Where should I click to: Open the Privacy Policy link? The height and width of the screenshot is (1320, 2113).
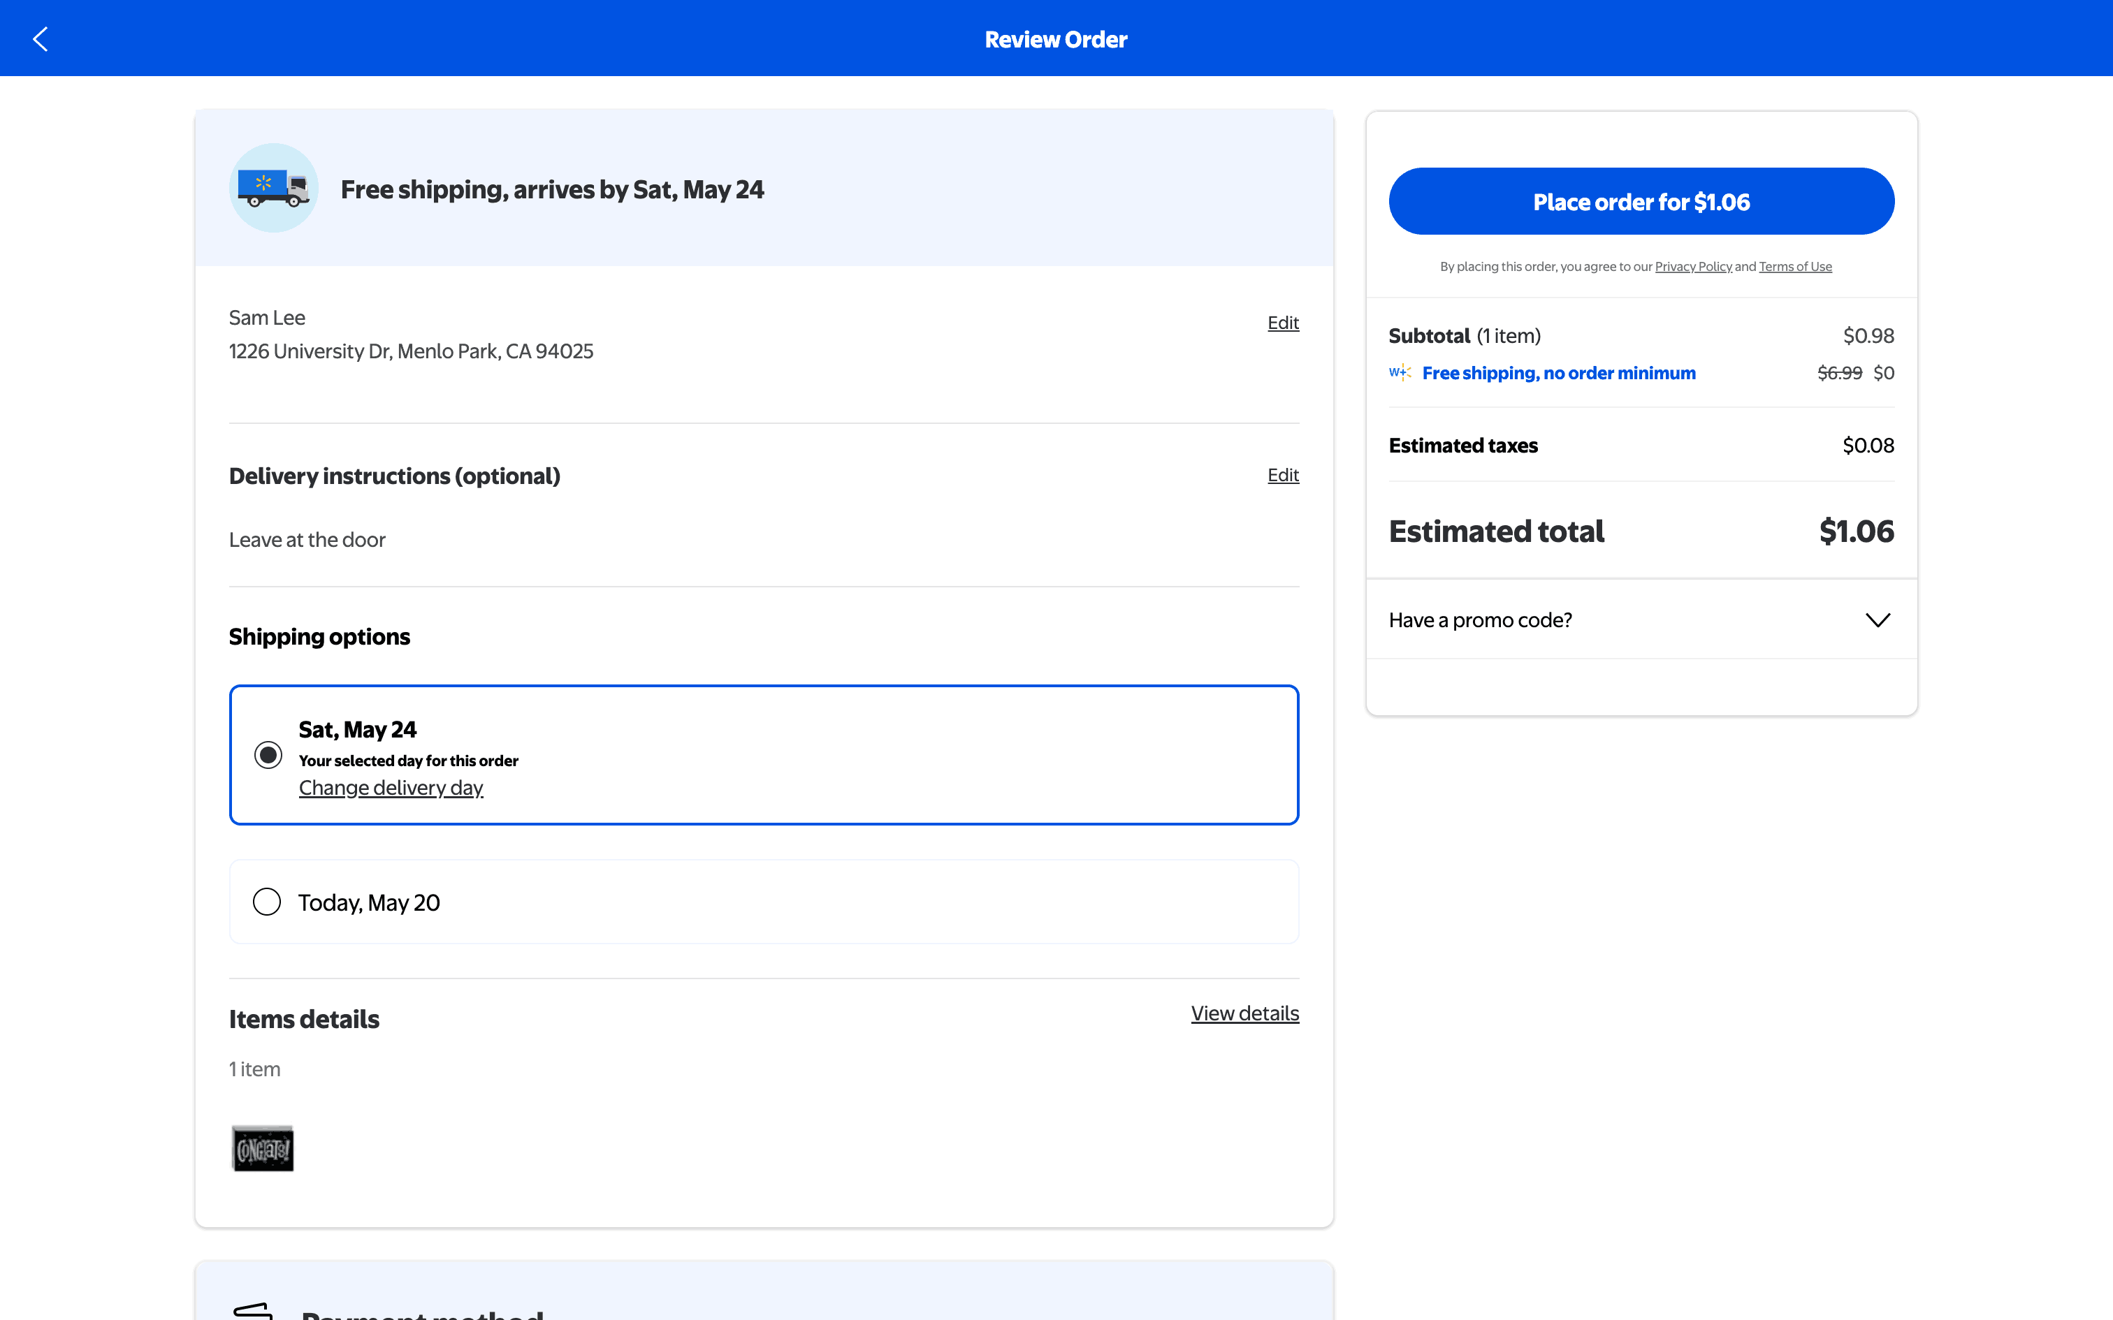point(1693,267)
